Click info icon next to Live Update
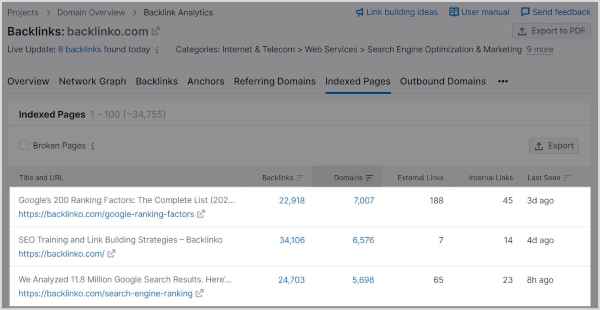The image size is (600, 310). (157, 50)
